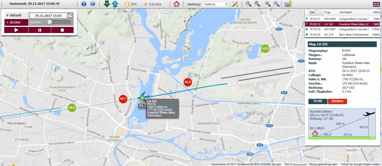382x166 pixels.
Task: Click the red house in distance diagram
Action: (x=315, y=133)
